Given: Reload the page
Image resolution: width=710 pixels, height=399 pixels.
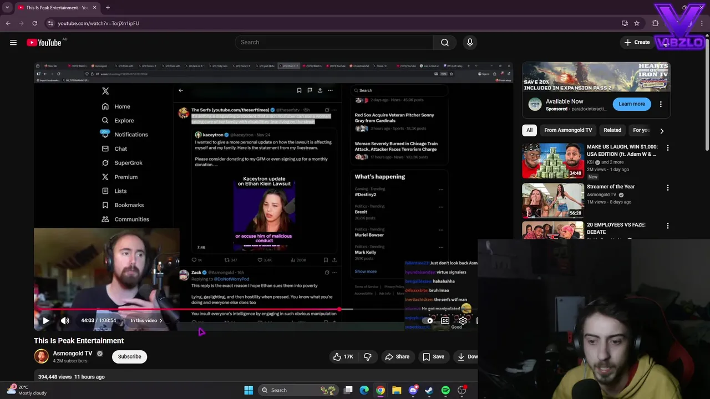Looking at the screenshot, I should tap(34, 23).
